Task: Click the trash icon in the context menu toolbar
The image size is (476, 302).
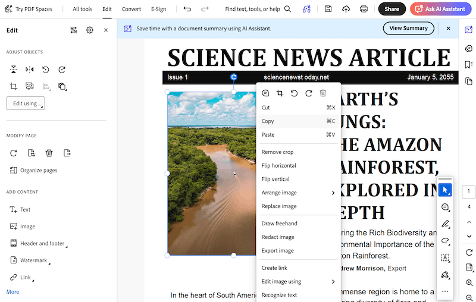Action: coord(322,93)
